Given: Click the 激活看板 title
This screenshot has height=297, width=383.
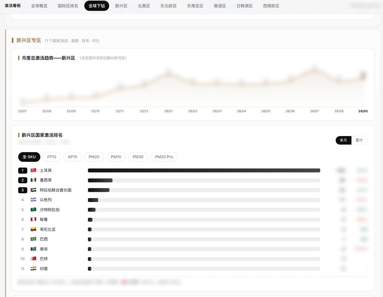Looking at the screenshot, I should (13, 6).
